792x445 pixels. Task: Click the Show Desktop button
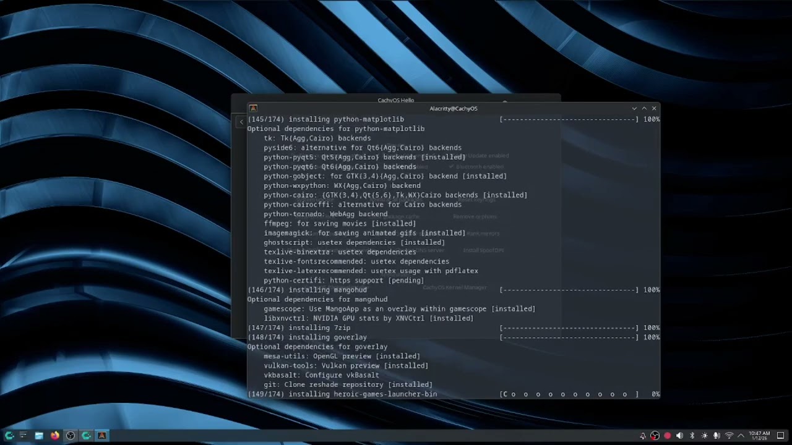781,436
